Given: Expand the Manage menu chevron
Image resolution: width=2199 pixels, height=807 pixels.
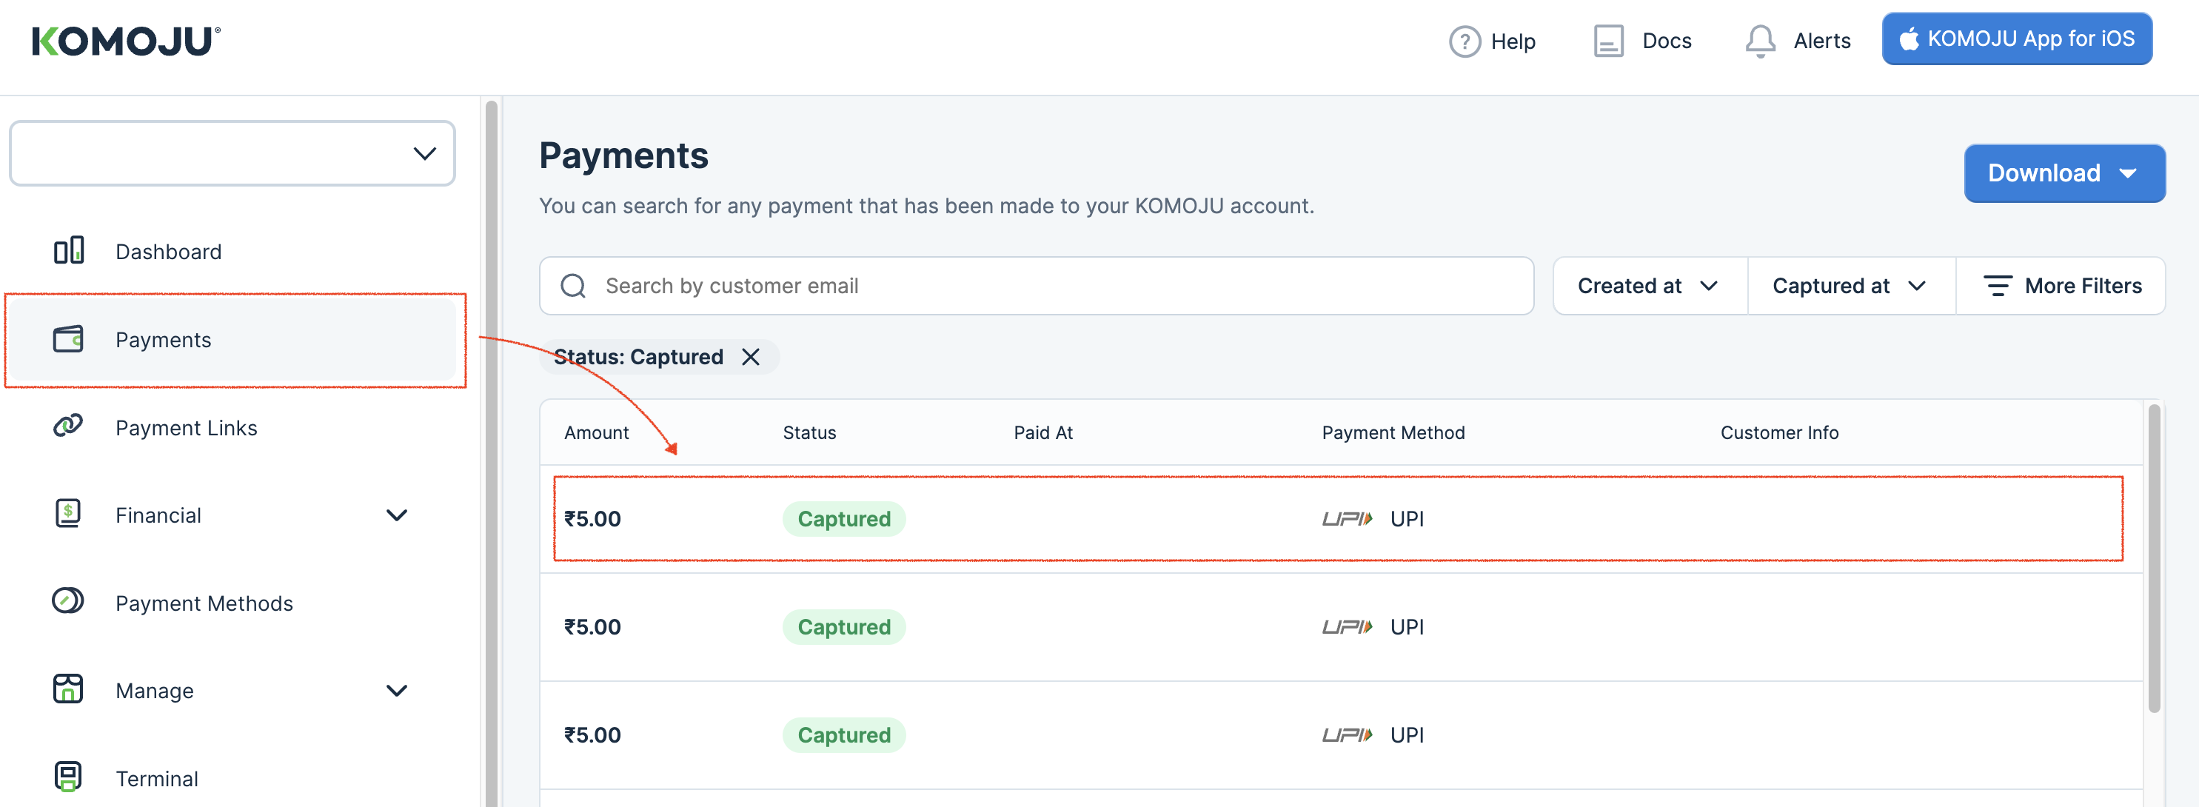Looking at the screenshot, I should 397,690.
